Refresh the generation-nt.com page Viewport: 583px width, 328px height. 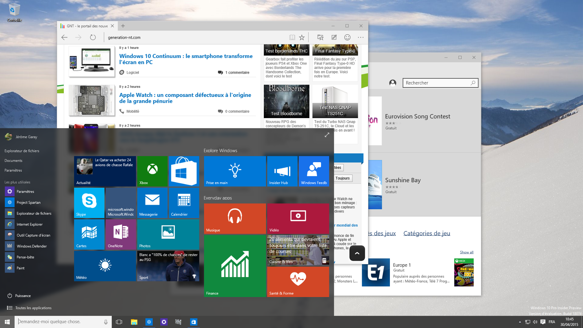[x=93, y=37]
